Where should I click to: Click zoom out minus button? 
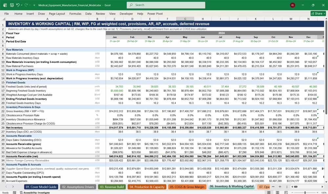click(x=293, y=192)
